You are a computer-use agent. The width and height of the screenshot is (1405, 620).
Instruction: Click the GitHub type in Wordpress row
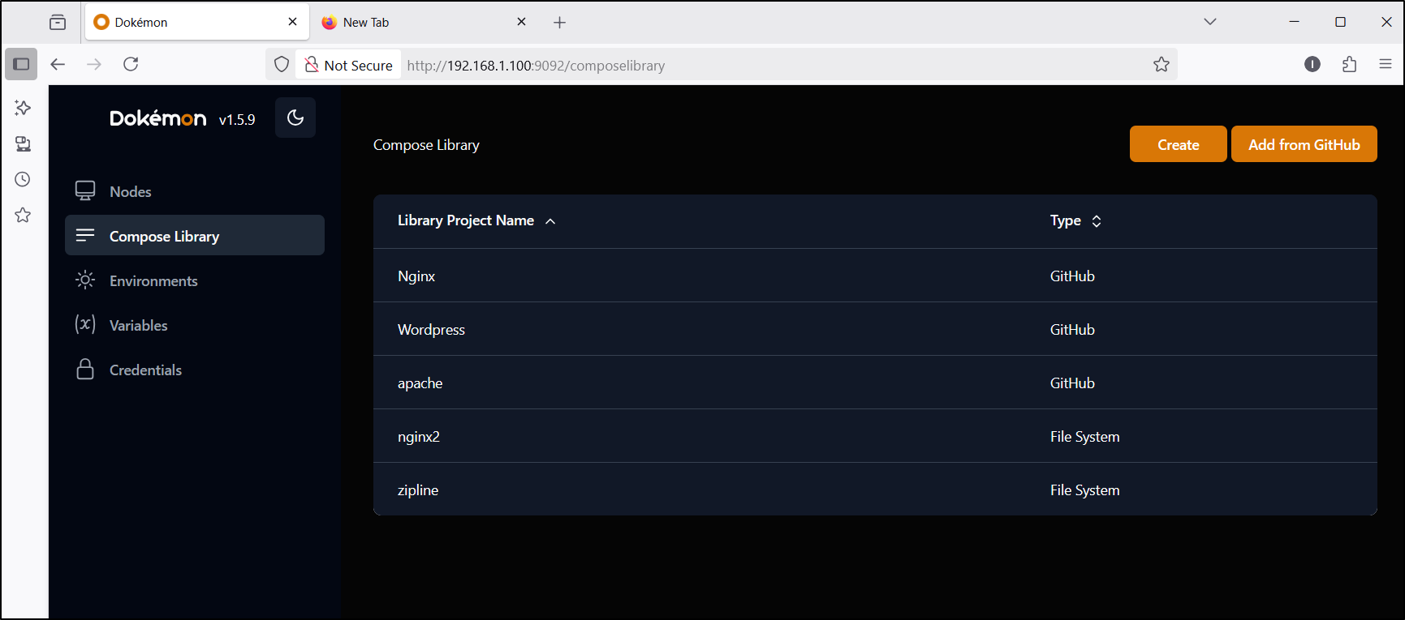click(x=1072, y=330)
